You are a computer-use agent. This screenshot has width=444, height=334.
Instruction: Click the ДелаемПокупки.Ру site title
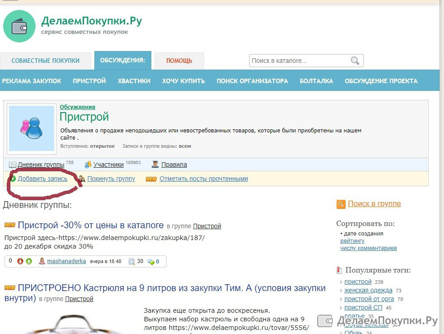pyautogui.click(x=91, y=21)
